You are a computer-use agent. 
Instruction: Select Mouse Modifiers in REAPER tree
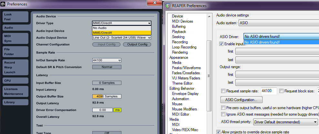pos(184,109)
